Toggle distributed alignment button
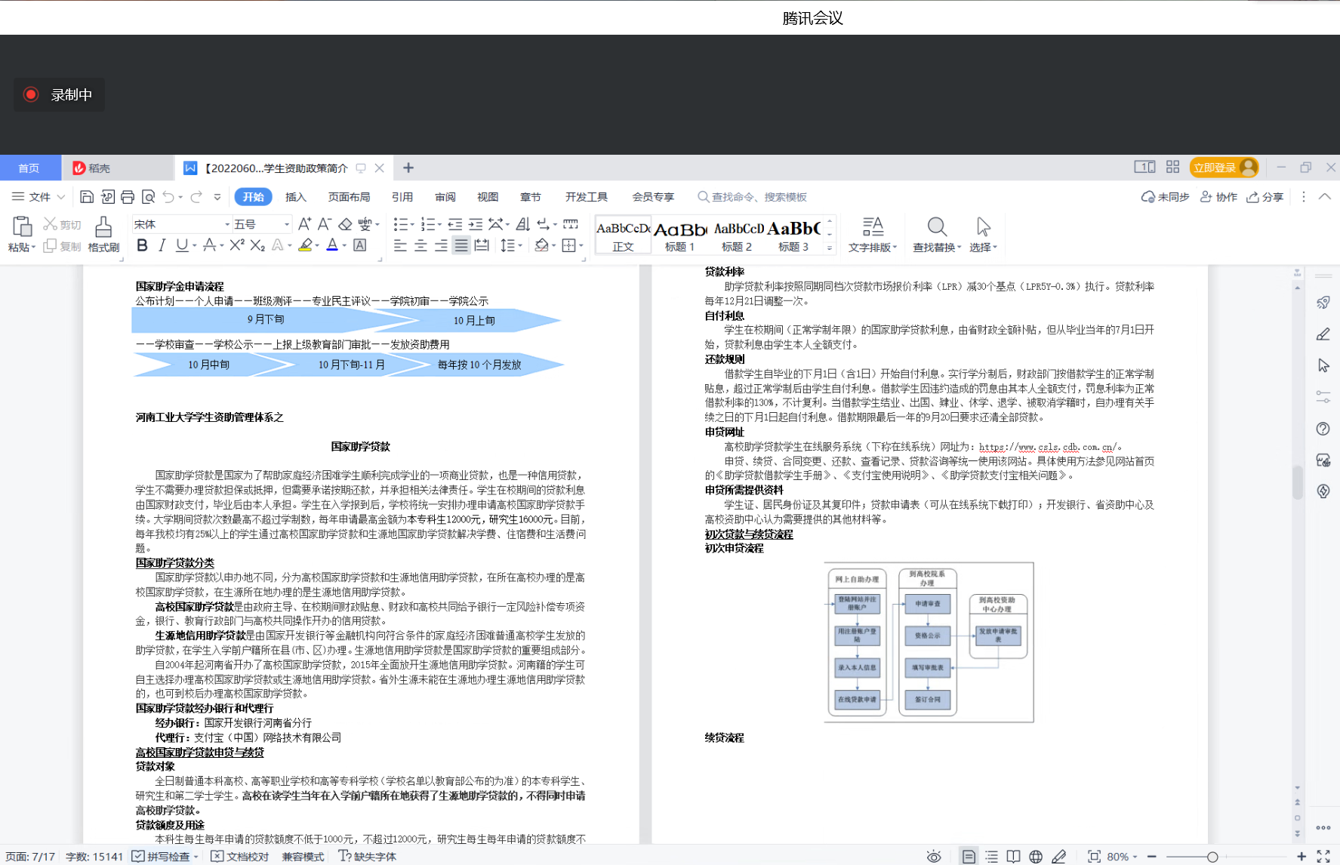This screenshot has height=865, width=1340. point(481,245)
